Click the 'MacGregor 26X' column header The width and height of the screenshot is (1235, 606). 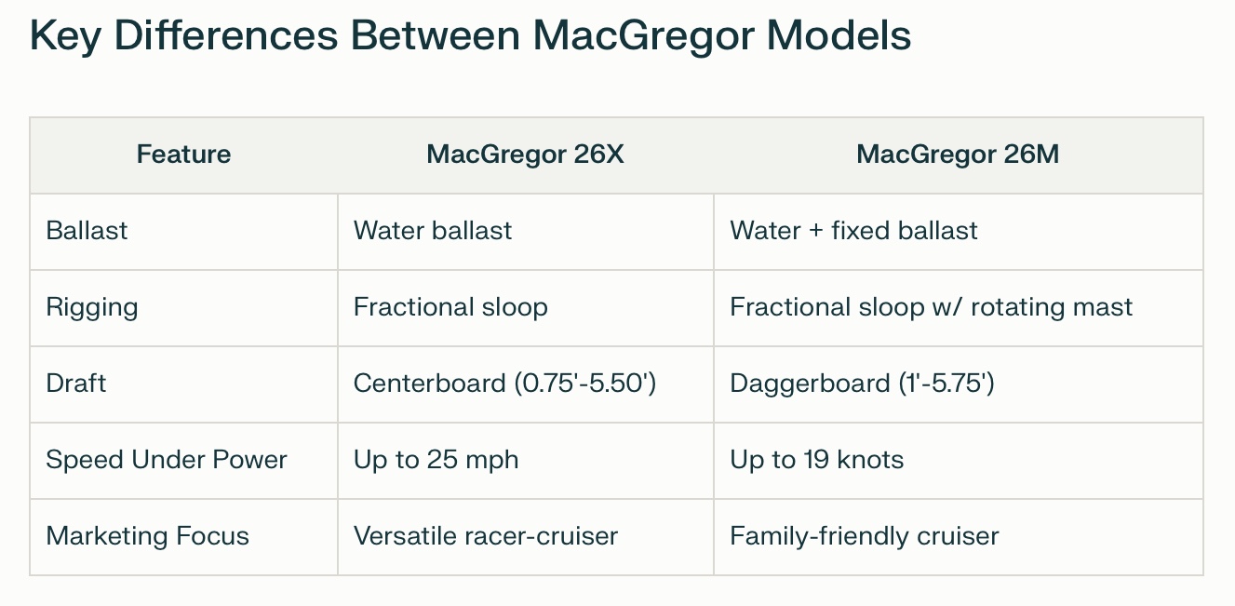click(525, 155)
